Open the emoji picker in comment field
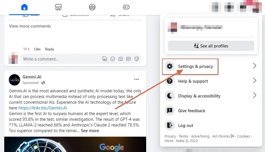This screenshot has width=265, height=152. point(113,59)
